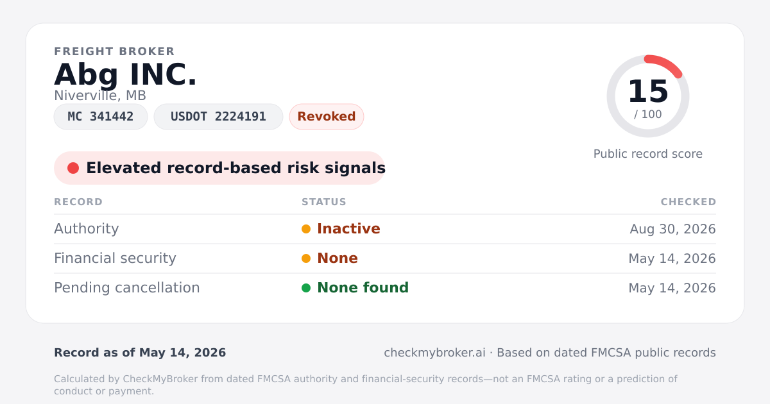Select the Authority record row label
Viewport: 770px width, 404px height.
[87, 229]
